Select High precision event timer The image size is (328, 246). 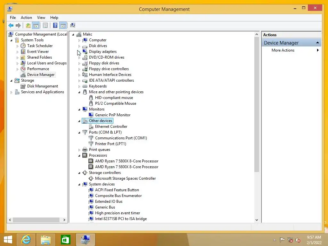point(118,213)
